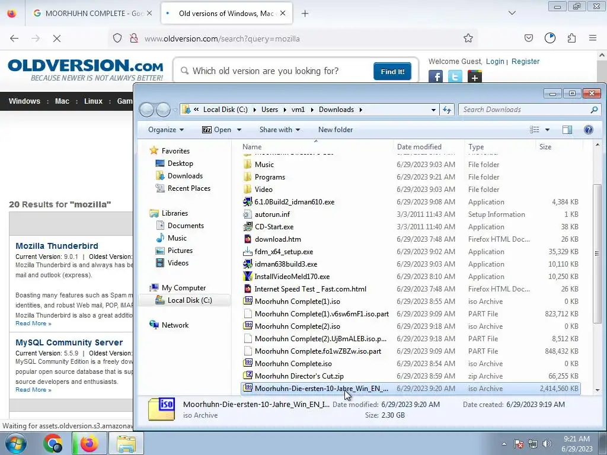Bookmark this page with the star icon
607x455 pixels.
(x=468, y=38)
